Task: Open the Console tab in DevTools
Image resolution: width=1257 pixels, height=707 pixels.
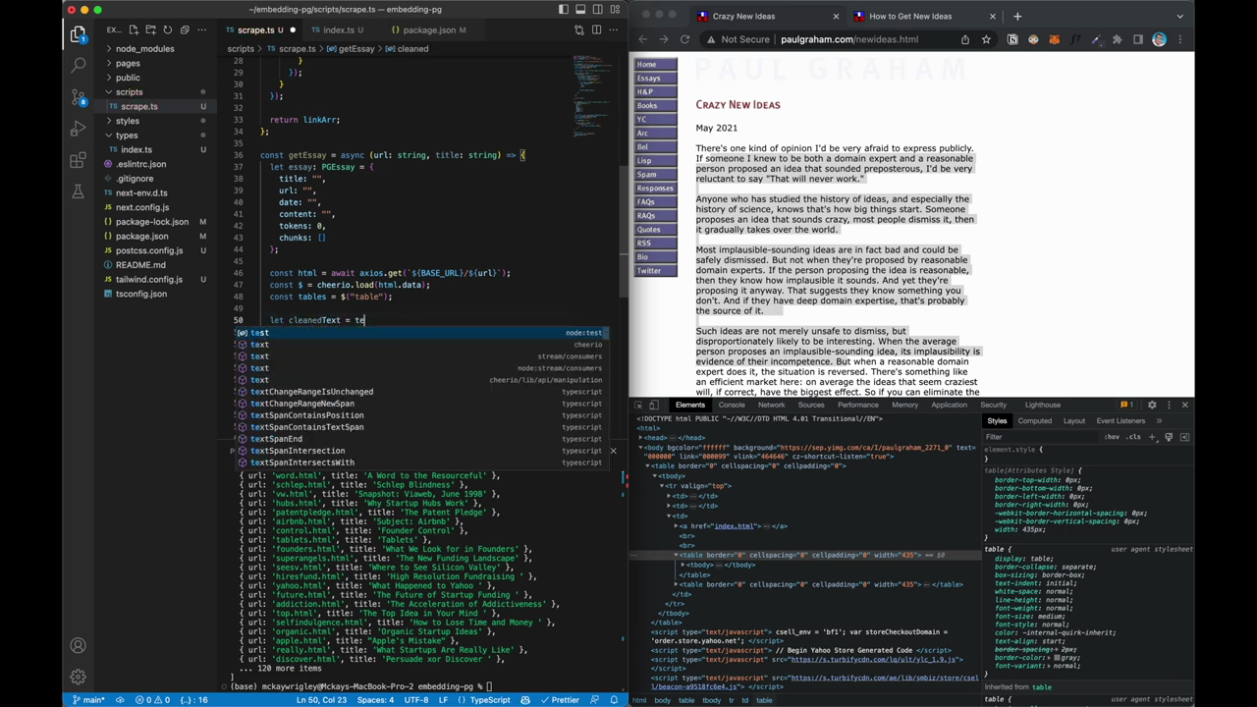Action: (x=732, y=405)
